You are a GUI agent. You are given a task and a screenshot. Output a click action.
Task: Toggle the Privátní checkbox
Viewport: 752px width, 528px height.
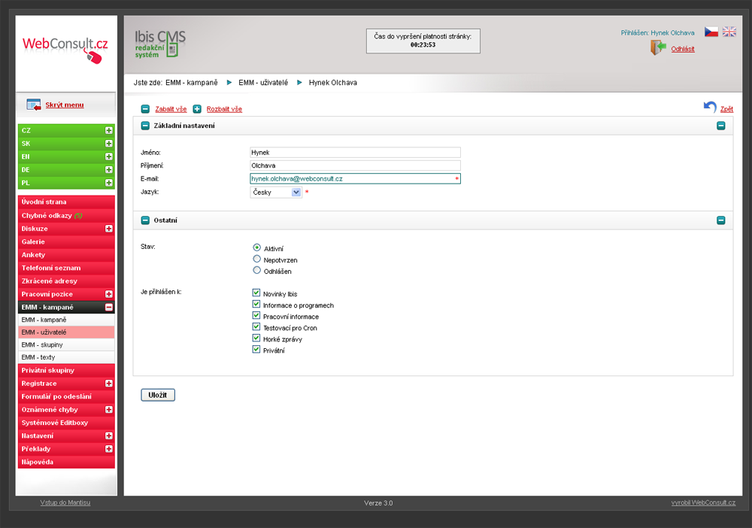coord(256,349)
